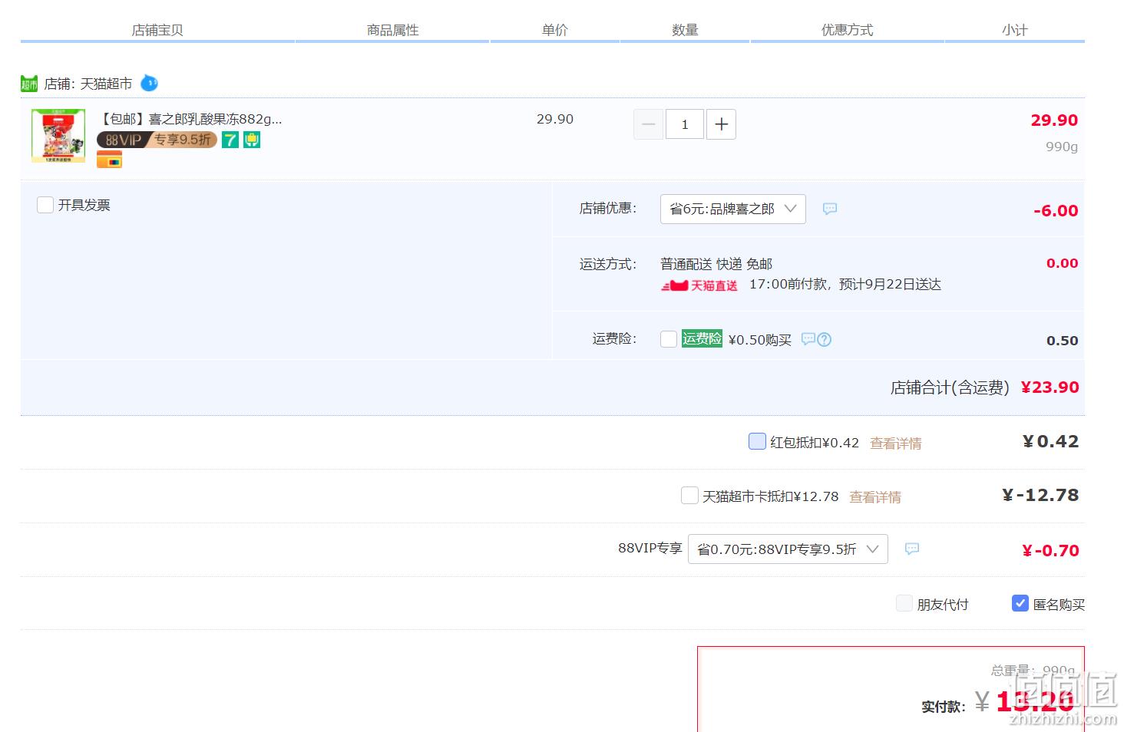Click the subtotal price 29.90 in red
Viewport: 1124px width, 732px height.
point(1054,120)
